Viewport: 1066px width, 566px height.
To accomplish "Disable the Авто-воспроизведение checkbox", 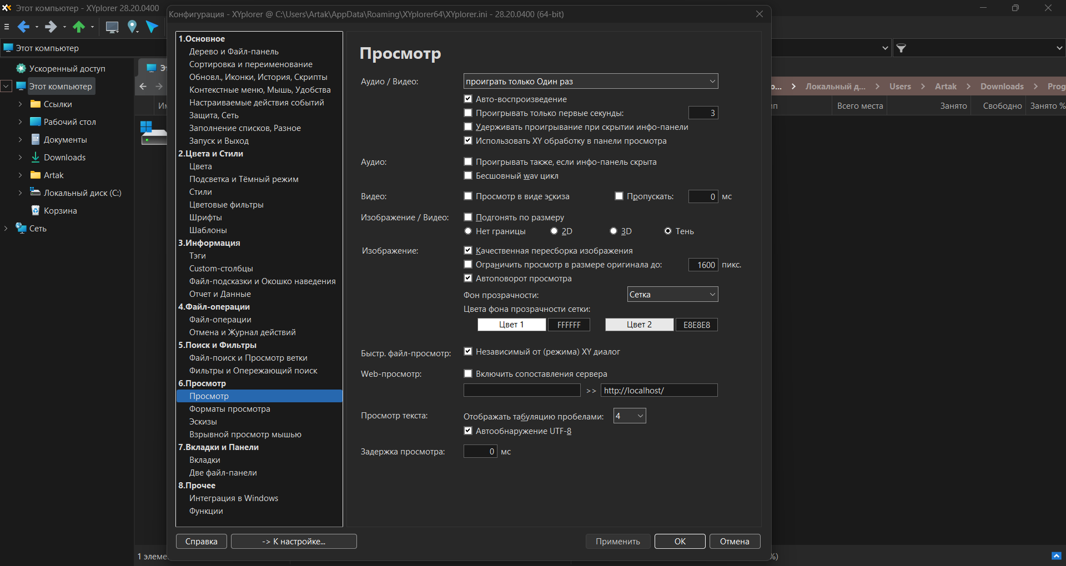I will point(468,99).
